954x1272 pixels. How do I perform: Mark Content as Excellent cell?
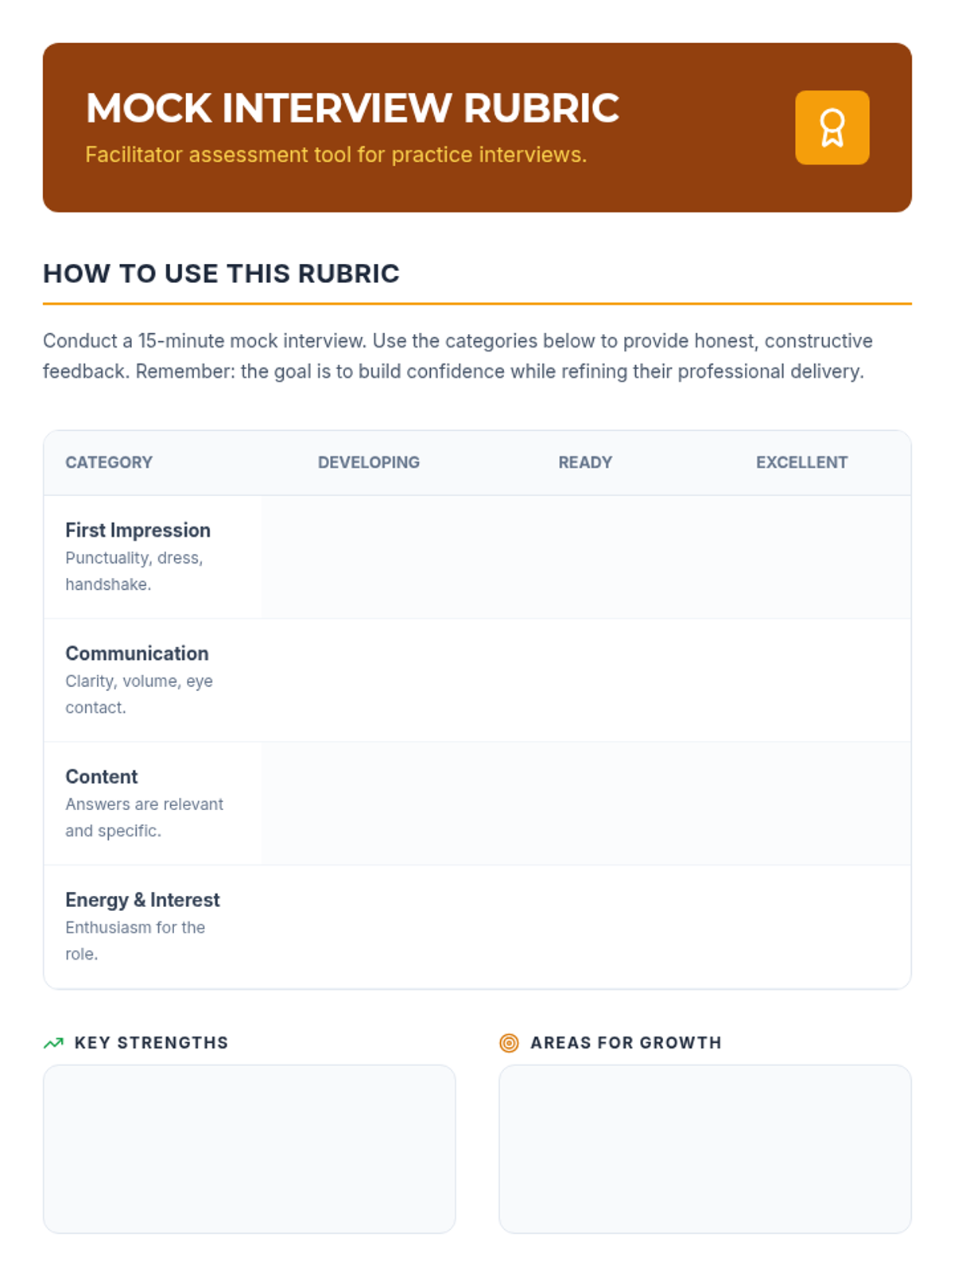(801, 804)
